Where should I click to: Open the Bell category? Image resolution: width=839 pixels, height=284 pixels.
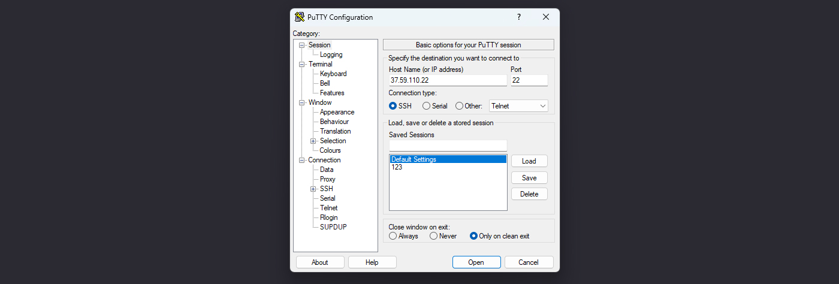[x=325, y=83]
